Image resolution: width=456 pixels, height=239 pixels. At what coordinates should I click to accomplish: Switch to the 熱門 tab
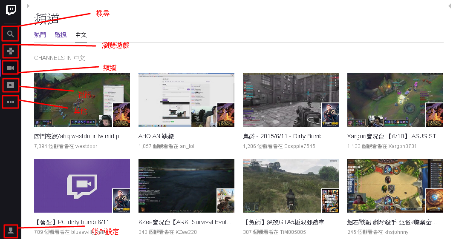pos(40,35)
